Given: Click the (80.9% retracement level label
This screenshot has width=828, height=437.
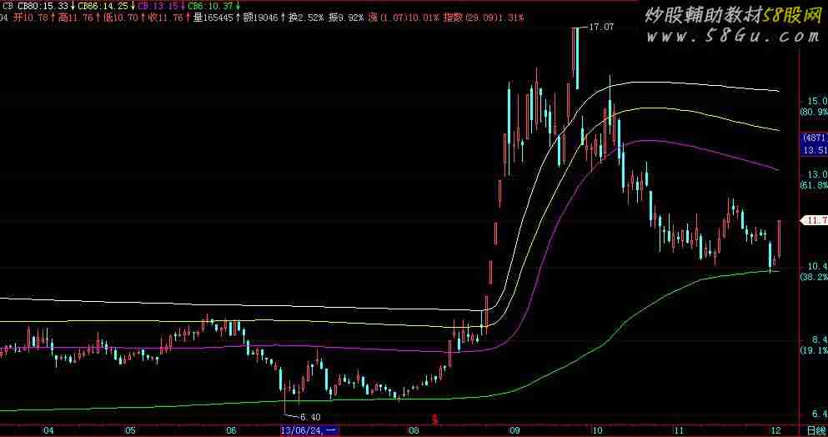Looking at the screenshot, I should tap(815, 112).
